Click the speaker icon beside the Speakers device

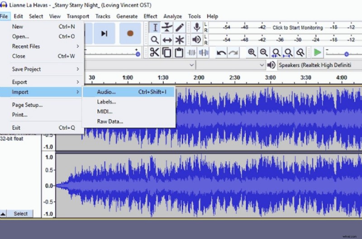pos(271,65)
